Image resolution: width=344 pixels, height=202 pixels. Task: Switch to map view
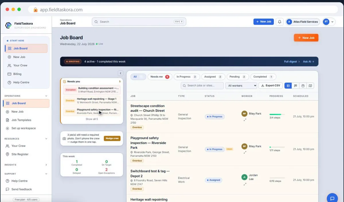pos(310,86)
